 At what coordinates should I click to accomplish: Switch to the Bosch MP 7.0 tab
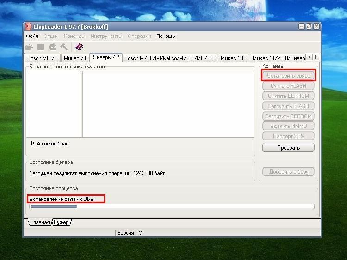(x=43, y=58)
